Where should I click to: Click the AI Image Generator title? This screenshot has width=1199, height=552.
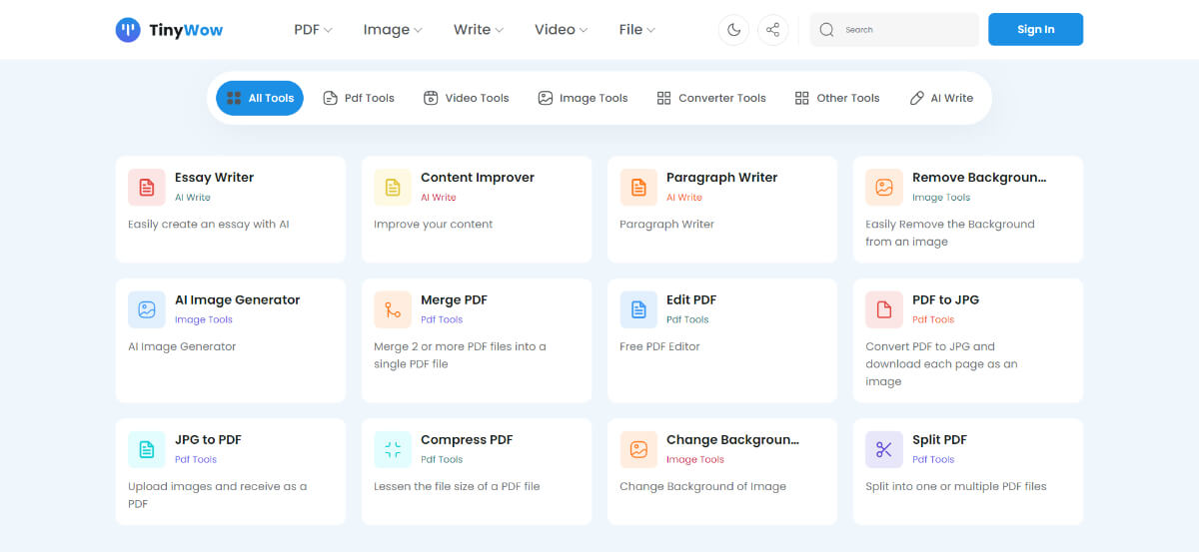(x=237, y=299)
